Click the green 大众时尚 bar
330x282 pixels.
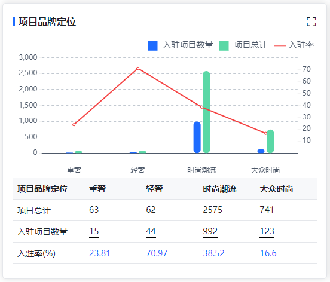(270, 141)
